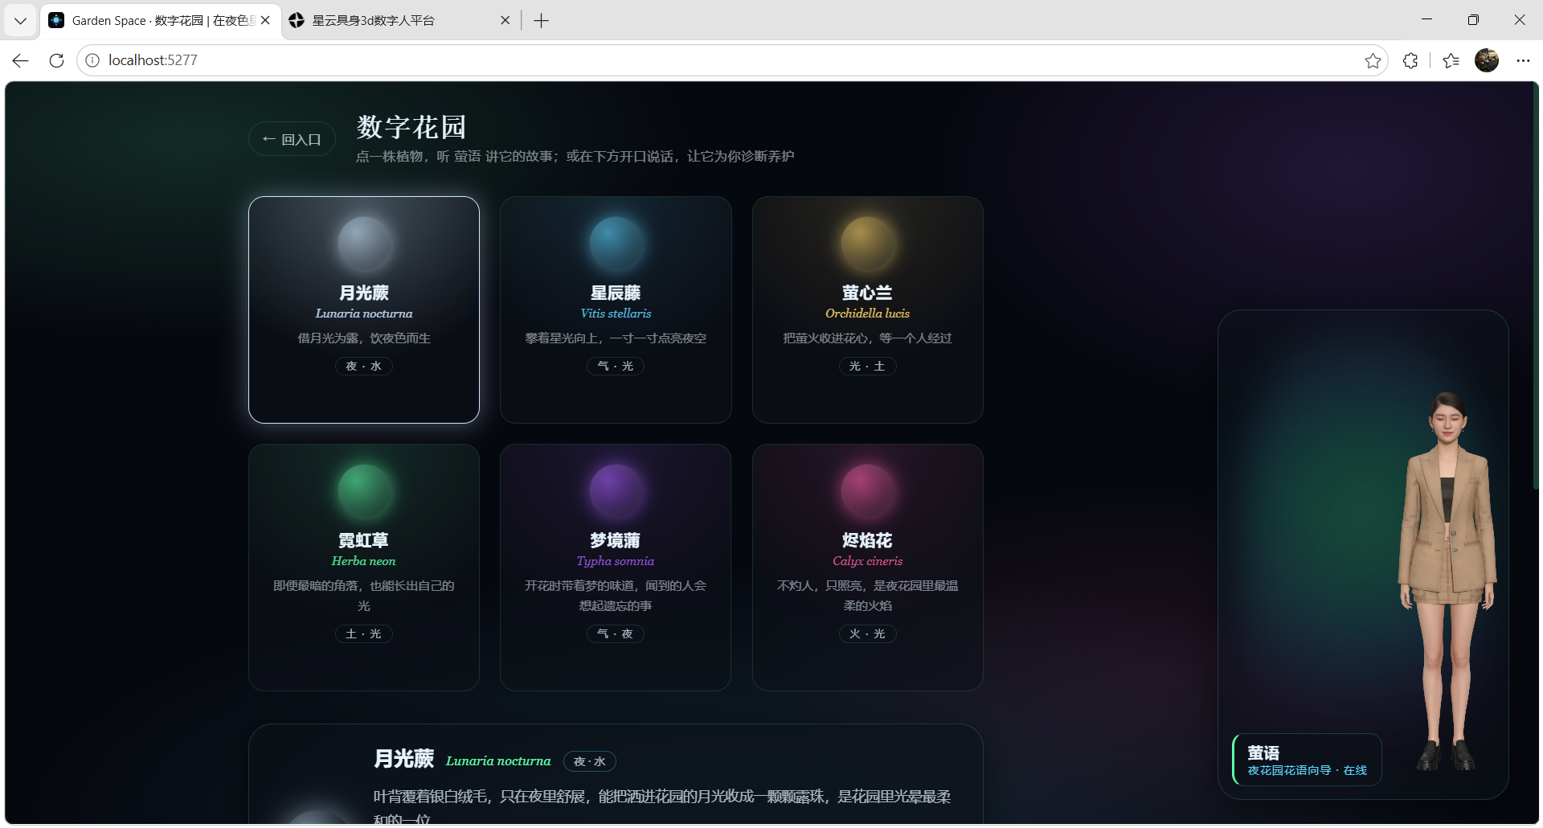Select the 星辰藤 plant card
The image size is (1543, 828).
(x=616, y=309)
